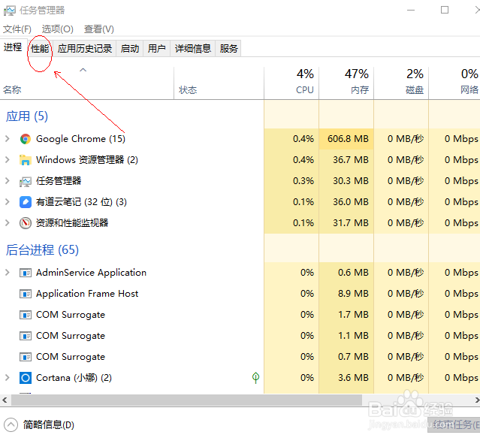Switch to the 性能 tab
Screen dimensions: 480x441
tap(40, 48)
